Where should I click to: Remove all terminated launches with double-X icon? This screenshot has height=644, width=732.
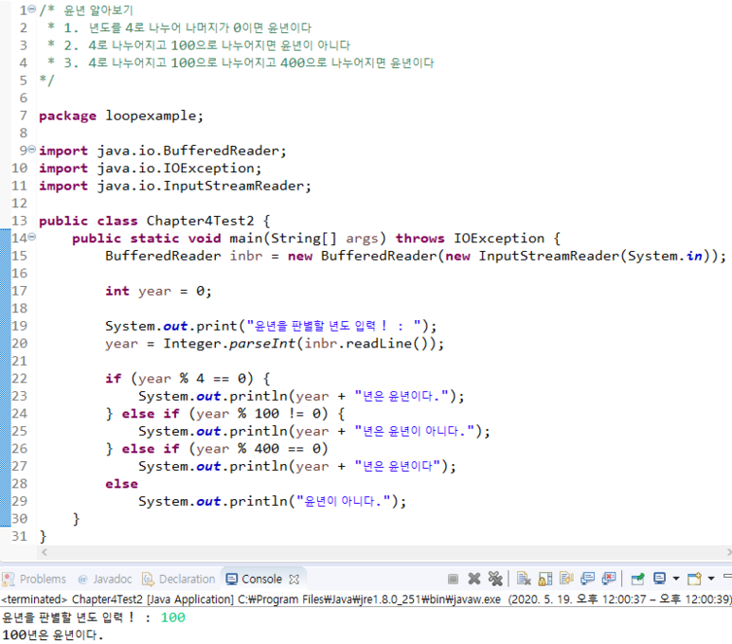(x=495, y=579)
